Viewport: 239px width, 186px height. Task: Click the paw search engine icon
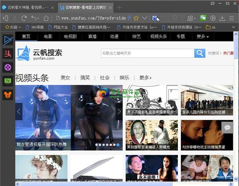[154, 18]
